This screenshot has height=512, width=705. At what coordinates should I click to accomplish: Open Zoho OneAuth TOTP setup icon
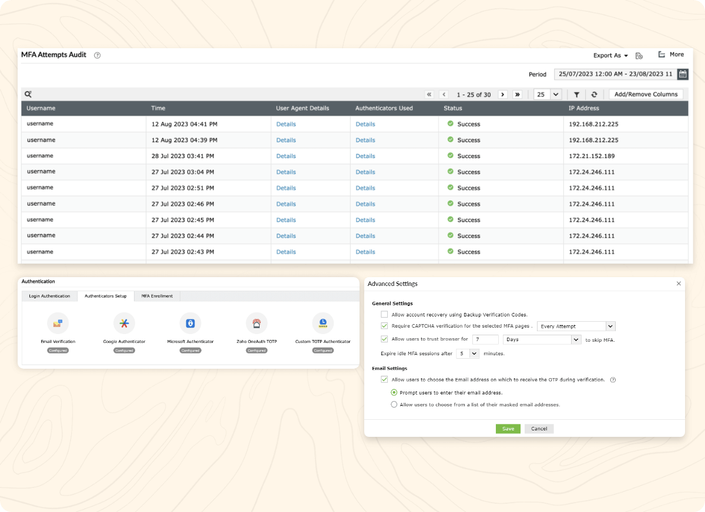pos(257,323)
